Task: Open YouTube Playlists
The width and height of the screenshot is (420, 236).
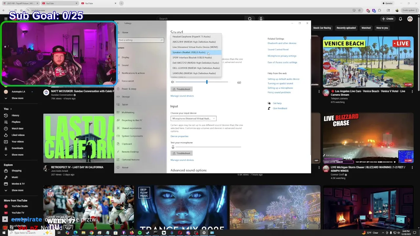Action: (x=16, y=122)
